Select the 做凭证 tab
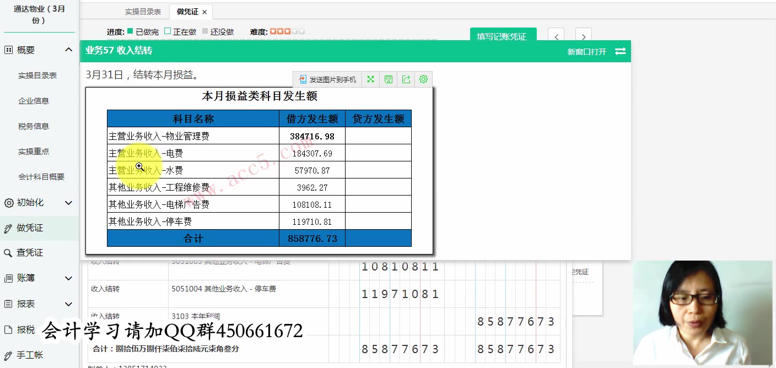Image resolution: width=776 pixels, height=368 pixels. [x=187, y=11]
